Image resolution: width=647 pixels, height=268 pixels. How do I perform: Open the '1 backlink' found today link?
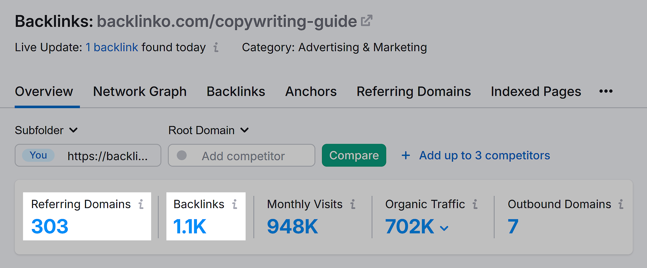tap(112, 48)
